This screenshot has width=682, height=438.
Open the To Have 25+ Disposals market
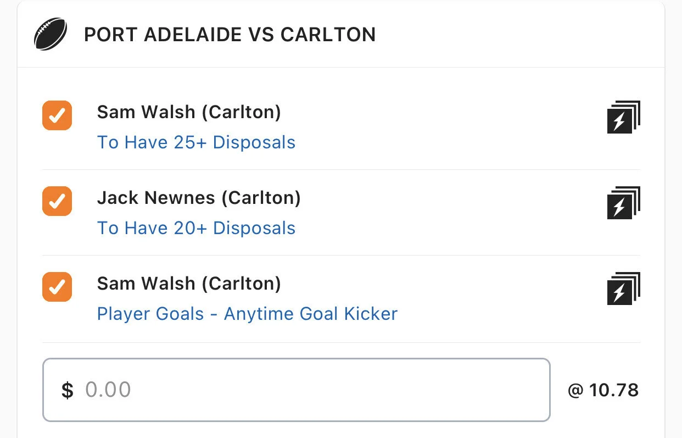coord(196,142)
